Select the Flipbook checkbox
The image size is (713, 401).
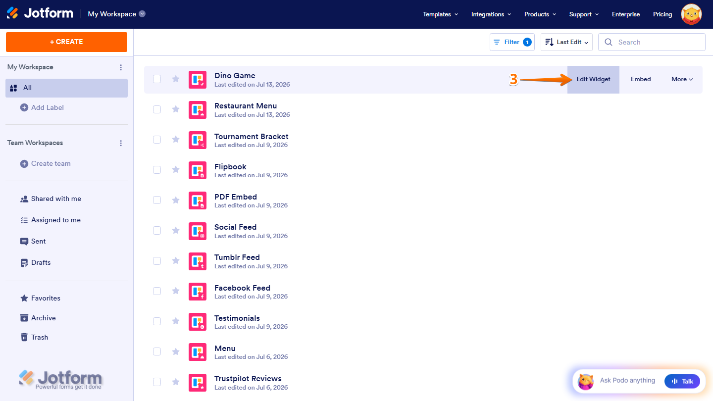tap(157, 170)
